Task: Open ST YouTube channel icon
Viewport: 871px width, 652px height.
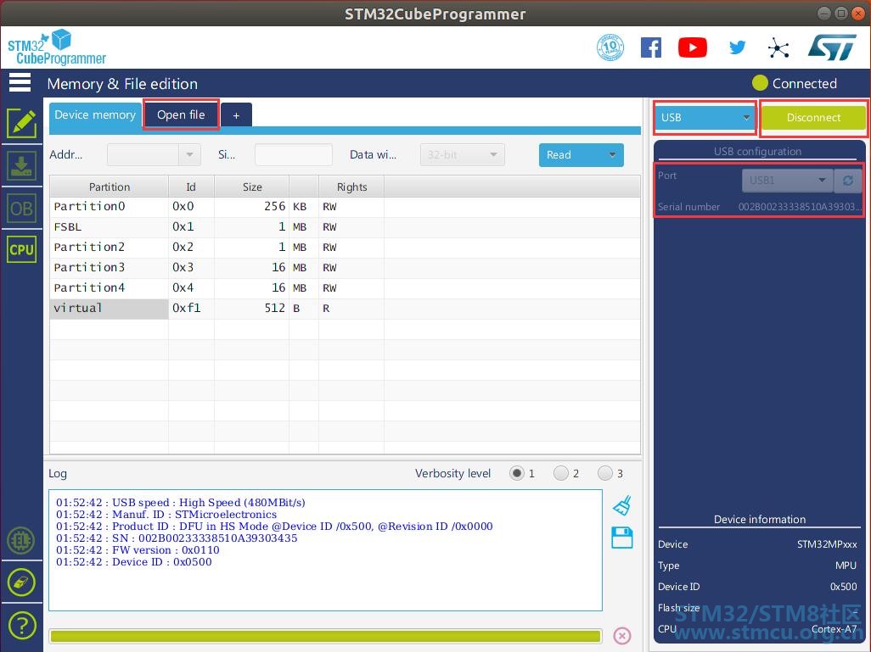Action: pos(692,47)
